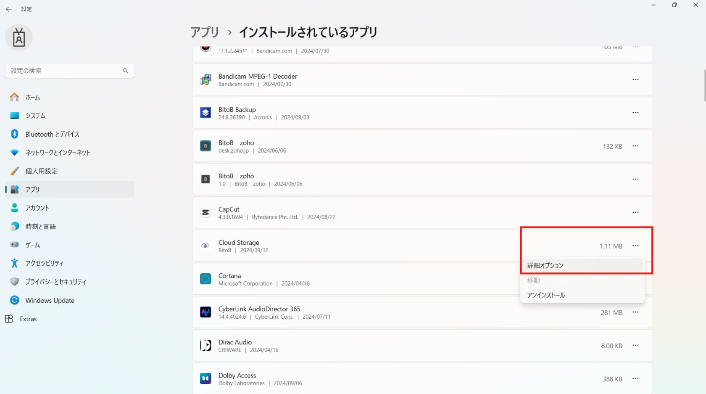Open more options for BitoB zoho 1.0
706x394 pixels.
point(635,179)
